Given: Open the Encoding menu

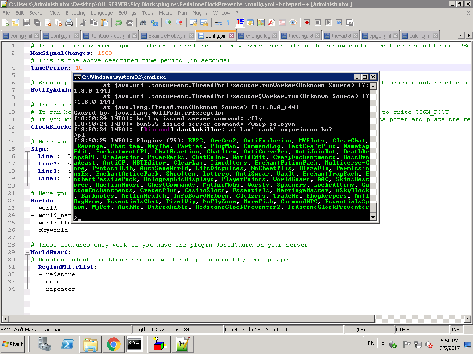Looking at the screenshot, I should click(x=75, y=13).
